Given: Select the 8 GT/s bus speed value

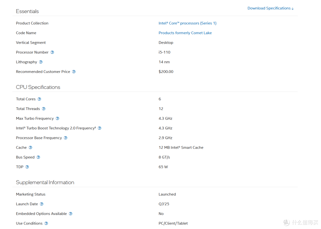Looking at the screenshot, I should coord(164,157).
